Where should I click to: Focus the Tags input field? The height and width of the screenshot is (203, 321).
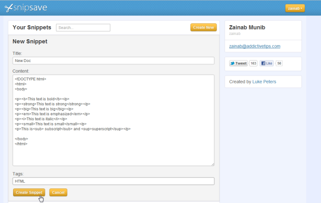(113, 181)
